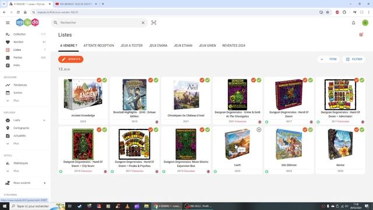Open the barcode scanner icon
373x210 pixels.
(154, 23)
